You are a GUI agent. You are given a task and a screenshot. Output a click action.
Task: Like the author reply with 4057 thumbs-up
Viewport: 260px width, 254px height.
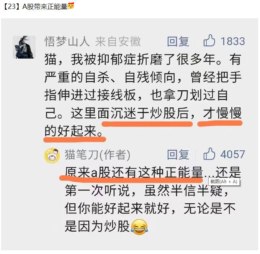click(x=209, y=154)
